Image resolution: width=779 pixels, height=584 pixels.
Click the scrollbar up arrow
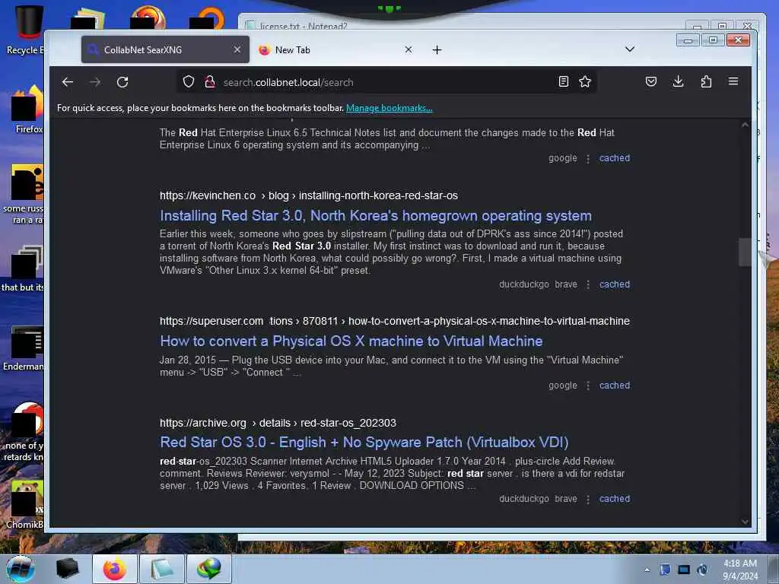tap(745, 125)
